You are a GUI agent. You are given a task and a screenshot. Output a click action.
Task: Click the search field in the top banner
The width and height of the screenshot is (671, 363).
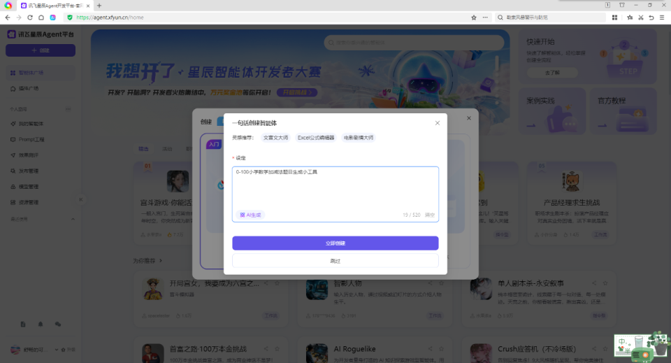pyautogui.click(x=414, y=43)
